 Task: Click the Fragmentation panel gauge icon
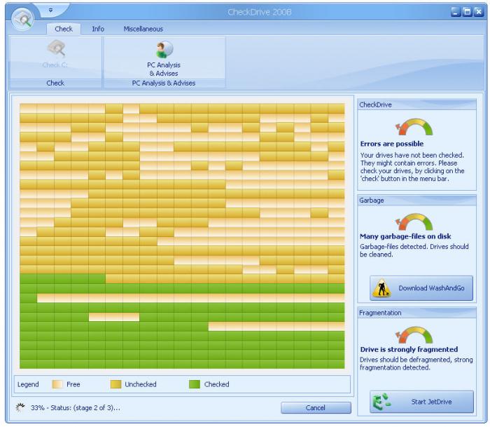414,334
